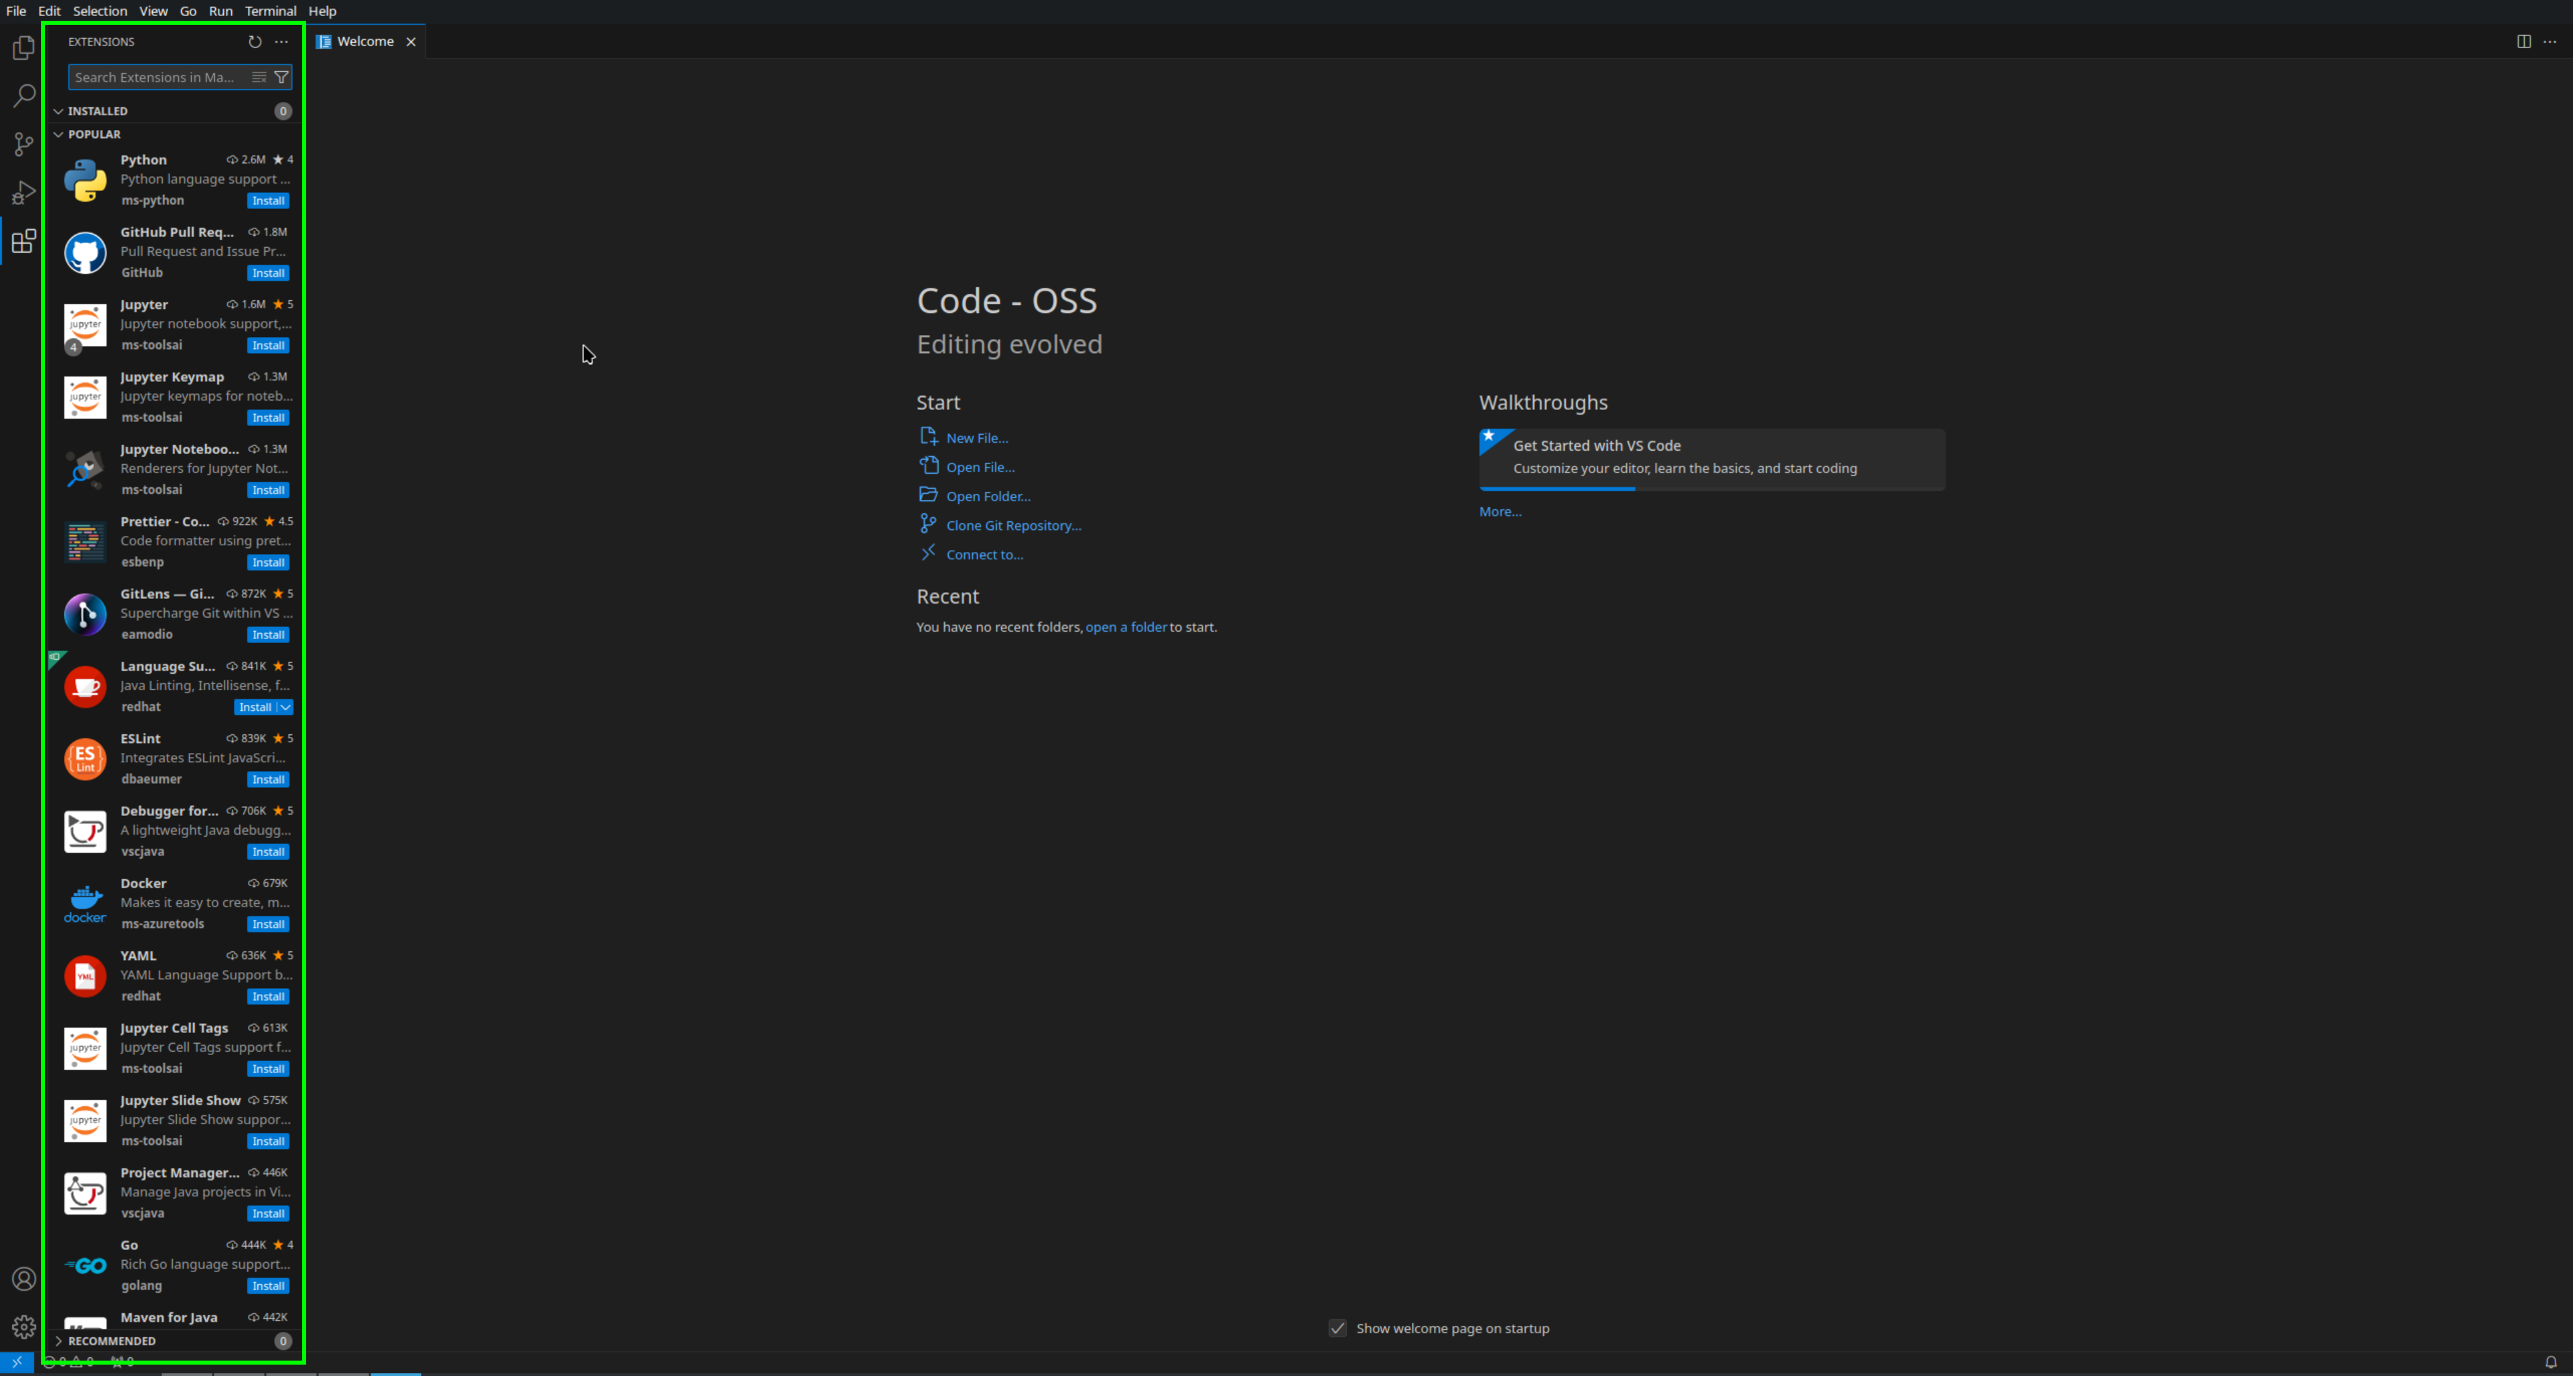This screenshot has height=1376, width=2573.
Task: Collapse the Popular section
Action: tap(173, 134)
